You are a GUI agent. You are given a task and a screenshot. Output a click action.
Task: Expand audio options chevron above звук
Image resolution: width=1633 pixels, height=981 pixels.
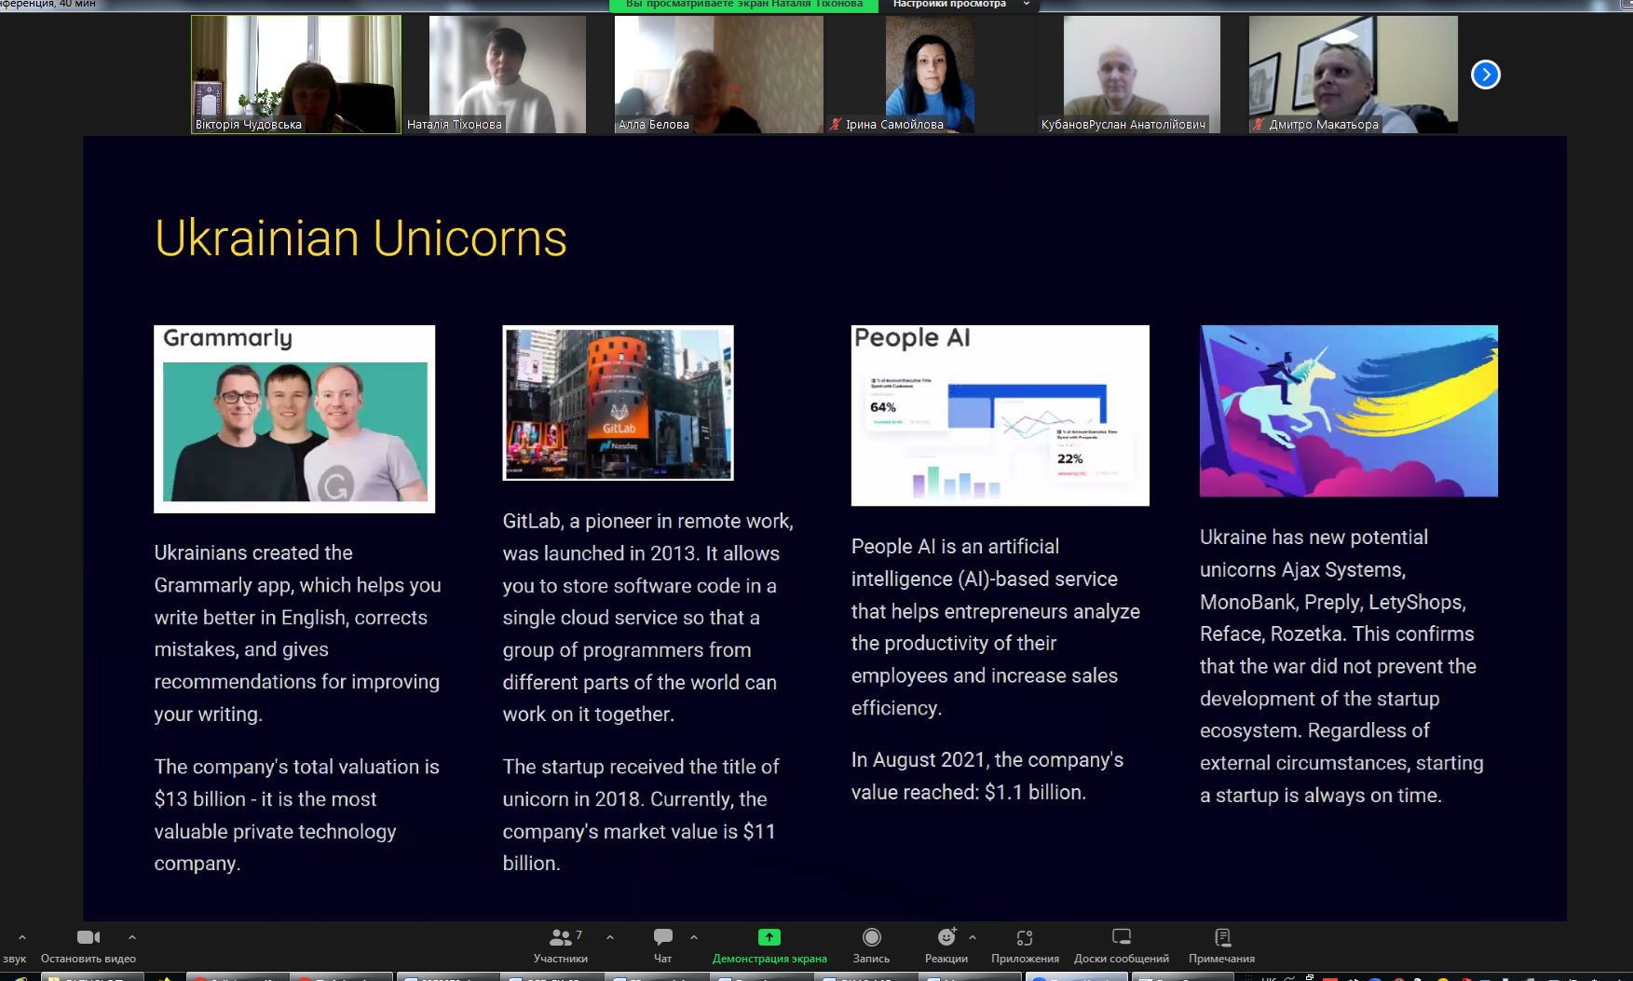pos(22,937)
